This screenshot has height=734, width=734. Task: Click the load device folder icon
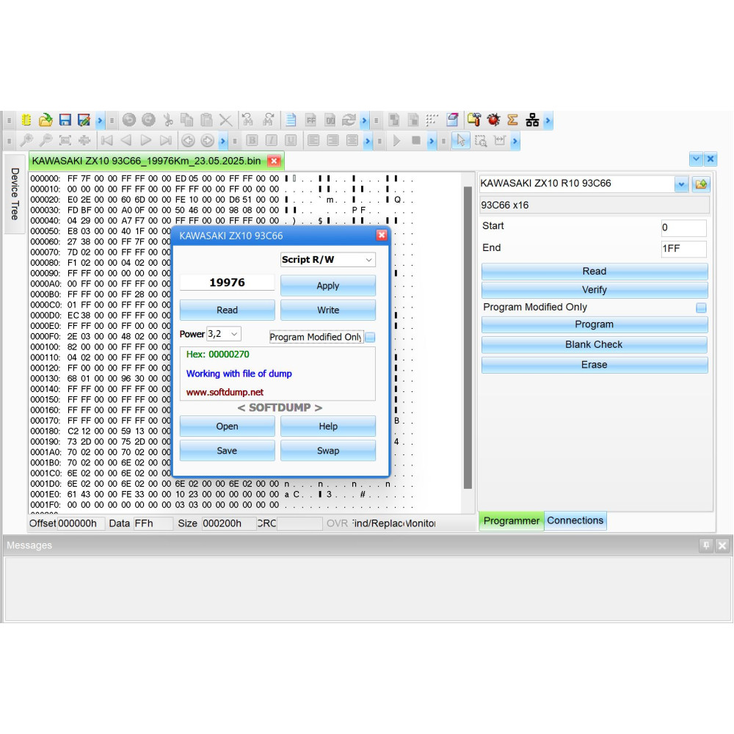pos(701,184)
